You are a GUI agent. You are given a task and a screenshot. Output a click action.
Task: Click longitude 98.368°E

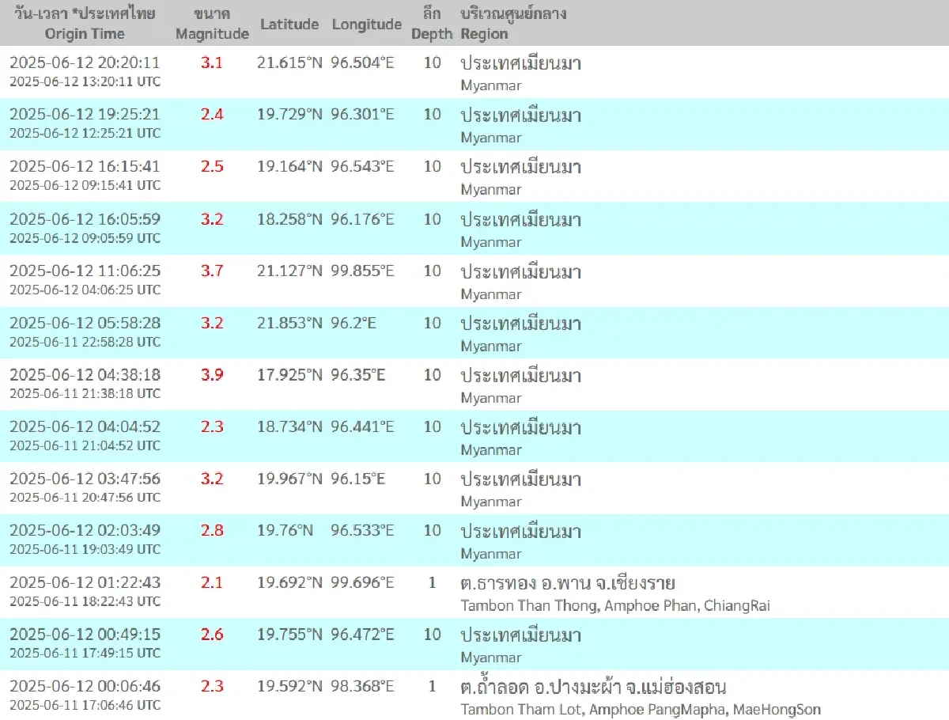point(362,687)
